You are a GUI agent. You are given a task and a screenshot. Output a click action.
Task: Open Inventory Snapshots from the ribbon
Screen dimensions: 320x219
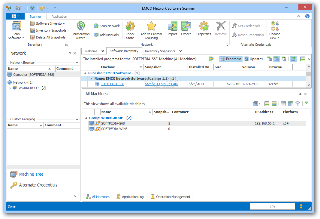pos(48,30)
